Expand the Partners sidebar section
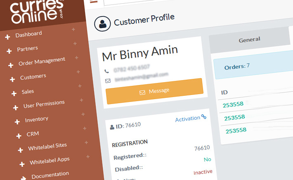The width and height of the screenshot is (293, 180). (9, 51)
